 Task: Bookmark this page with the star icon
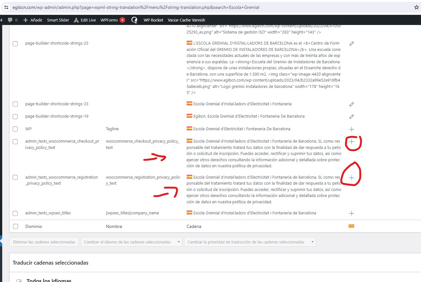[416, 7]
